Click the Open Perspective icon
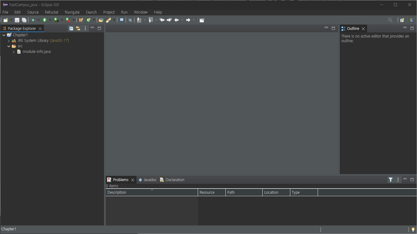This screenshot has height=234, width=417. 402,20
